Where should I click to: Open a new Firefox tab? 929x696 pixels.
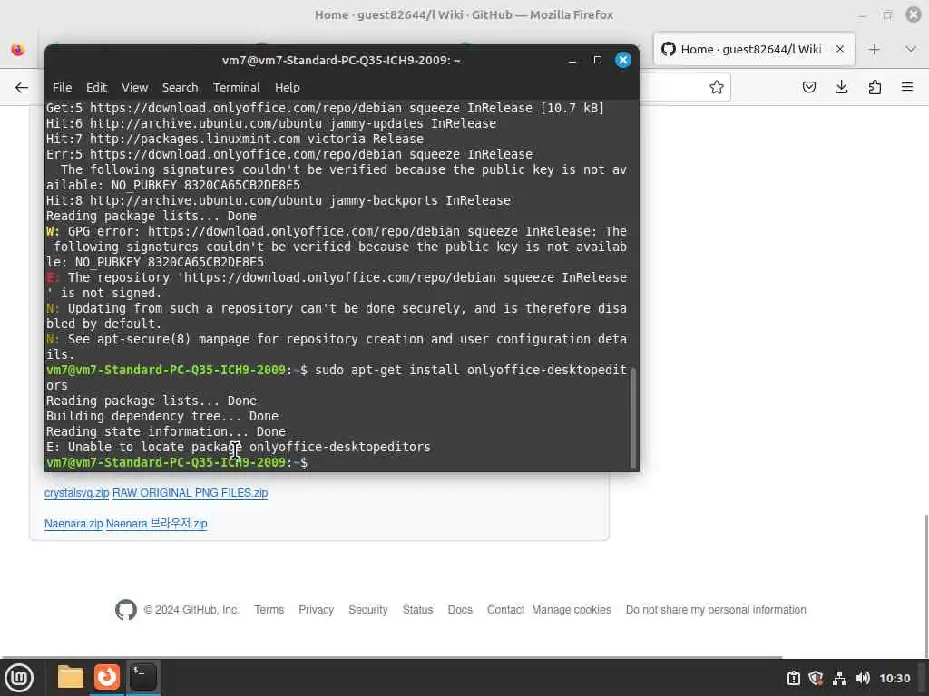874,49
